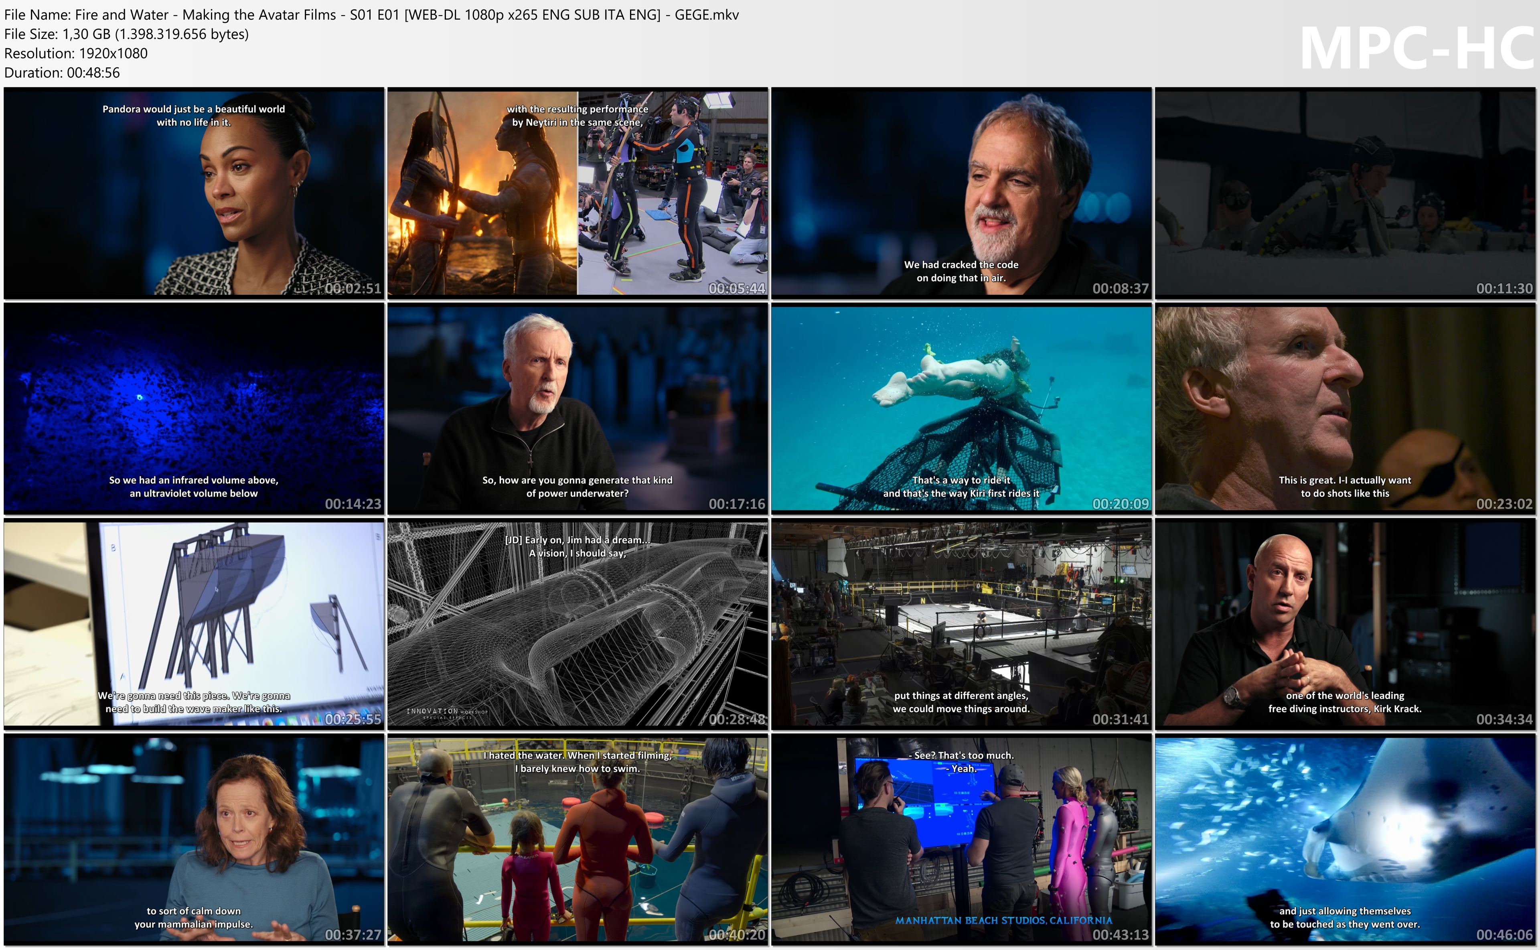Open the manta ray thumbnail at 00:46:06
Screen dimensions: 1540x950
tap(1345, 839)
